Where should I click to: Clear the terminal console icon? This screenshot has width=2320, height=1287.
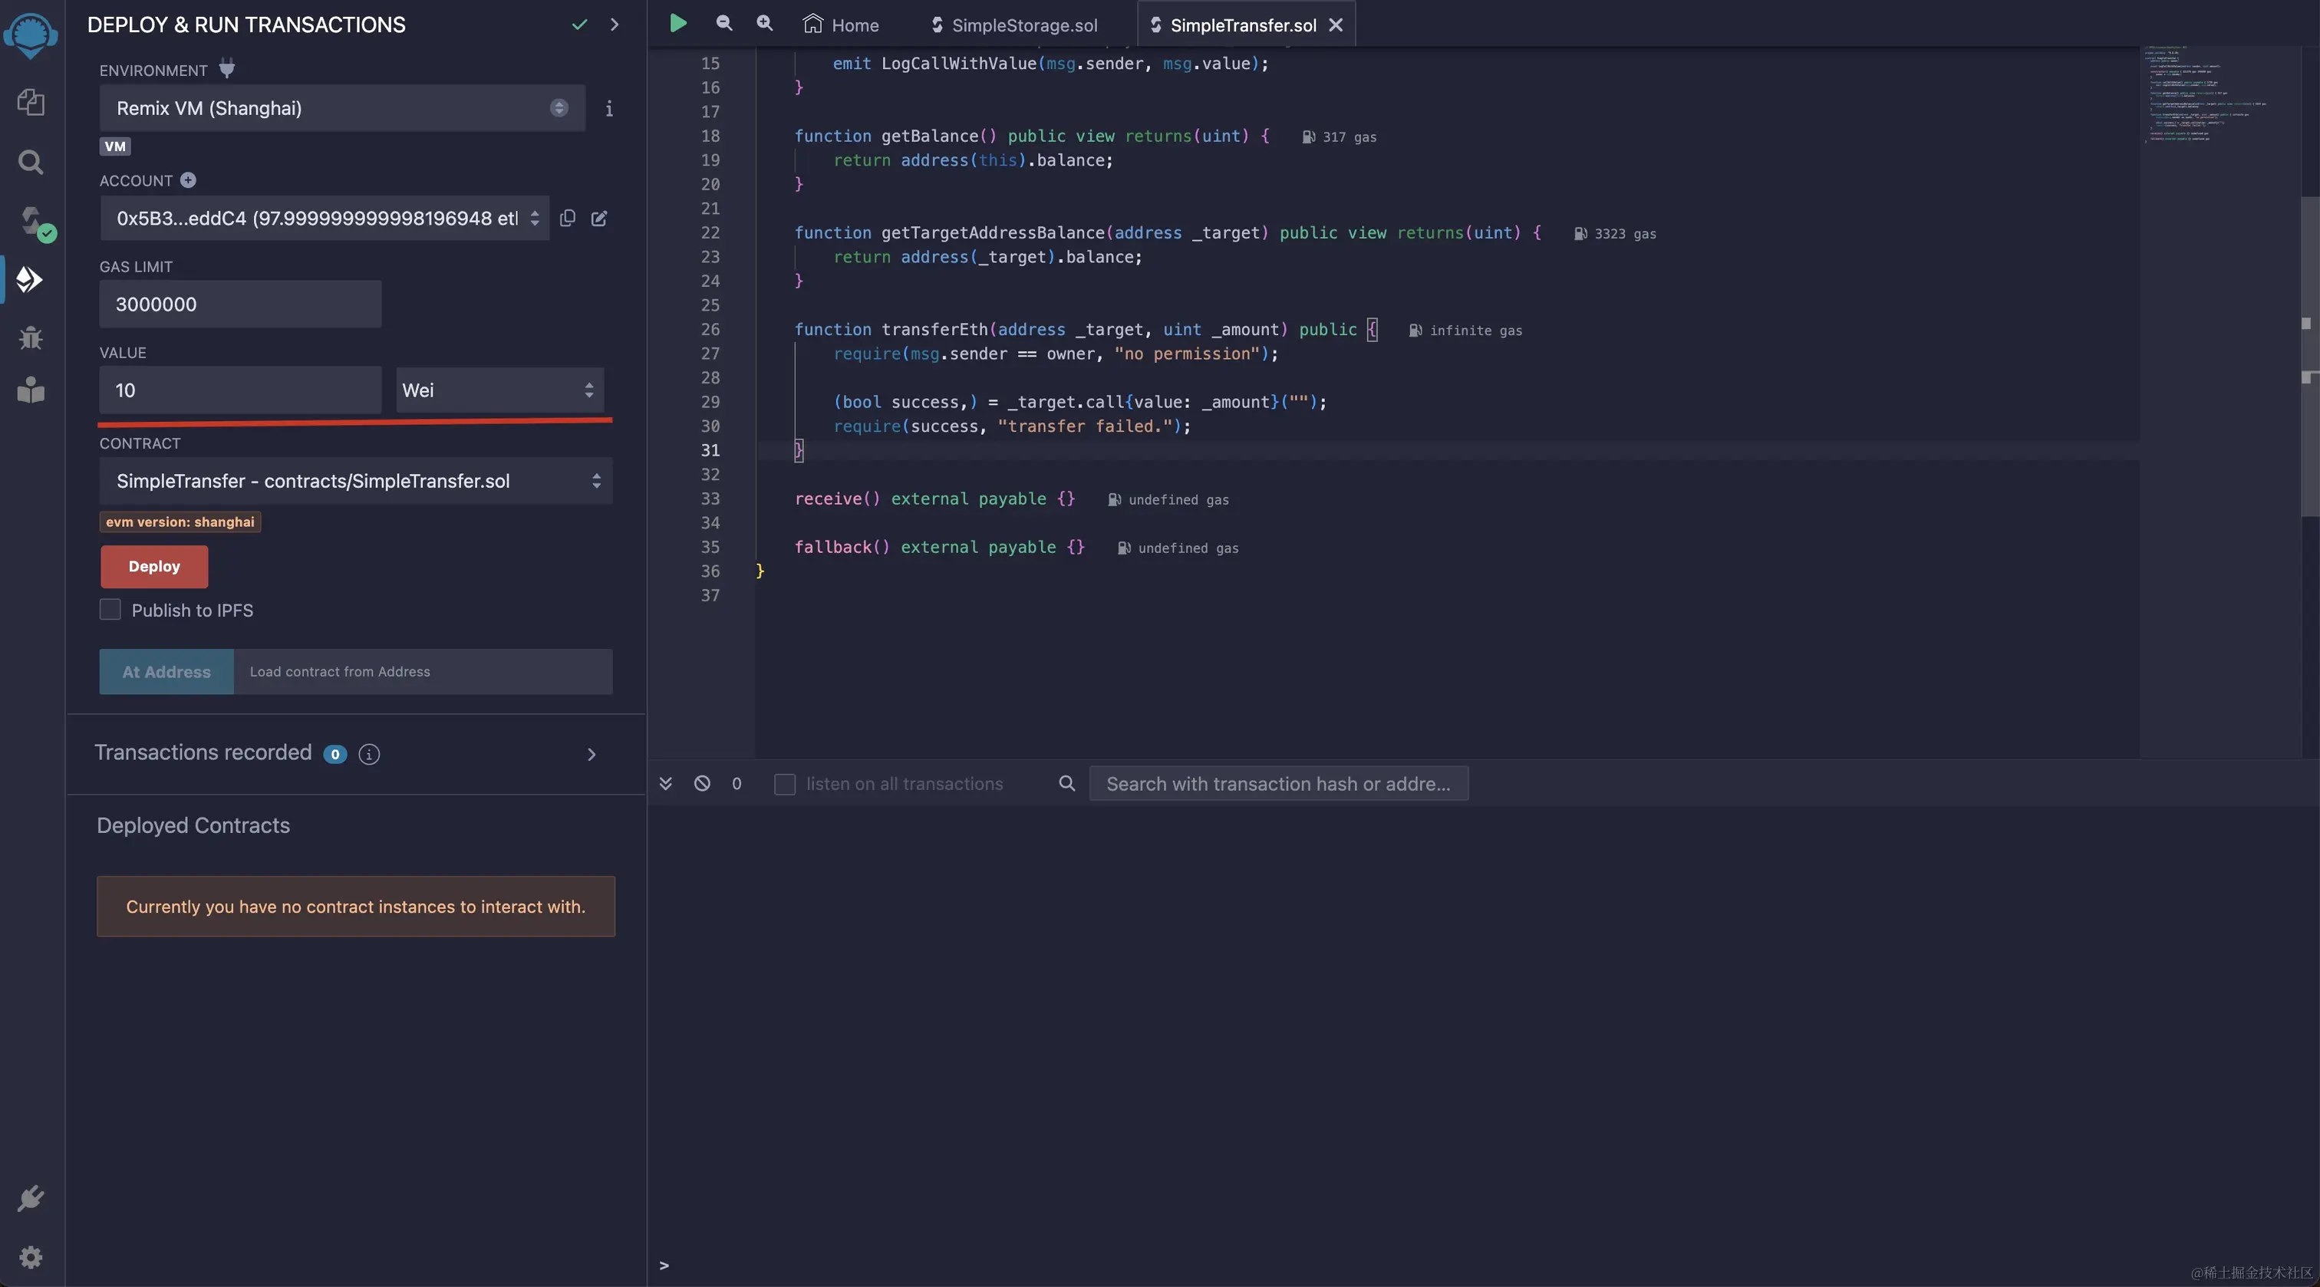click(701, 784)
